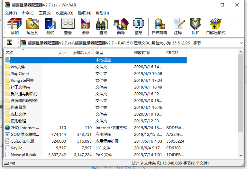Launch the Wizard (向导) icon
The image size is (247, 169).
(x=121, y=23)
